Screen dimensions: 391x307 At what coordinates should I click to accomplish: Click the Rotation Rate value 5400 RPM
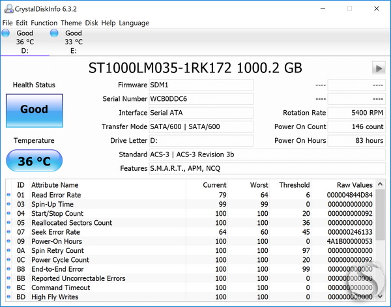tap(356, 113)
